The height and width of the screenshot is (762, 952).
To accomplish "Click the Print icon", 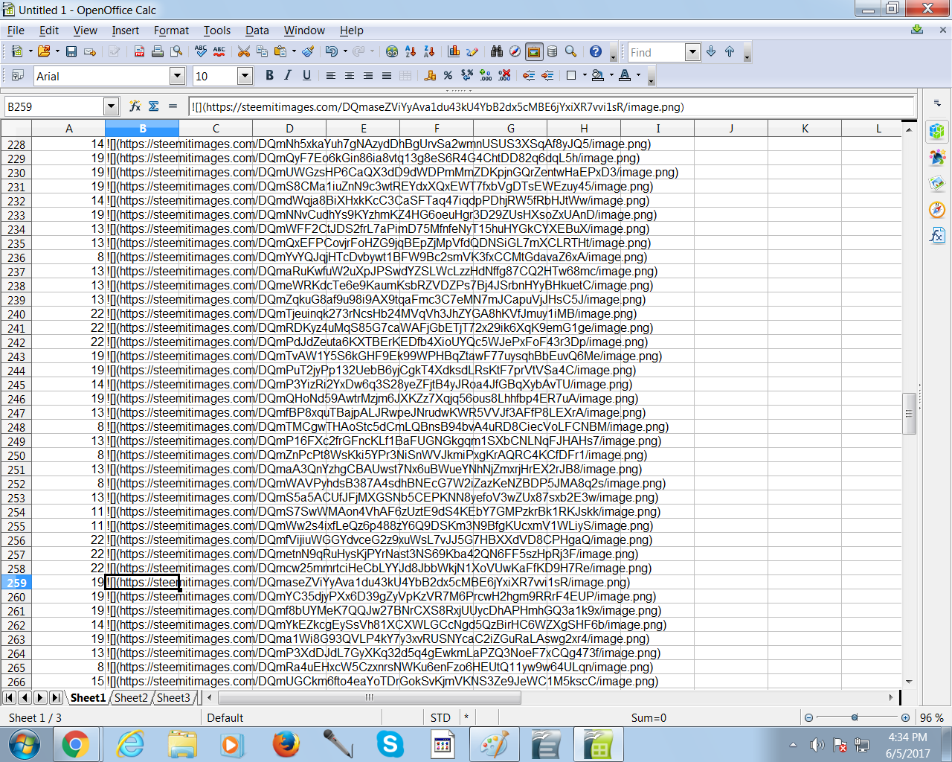I will 158,51.
